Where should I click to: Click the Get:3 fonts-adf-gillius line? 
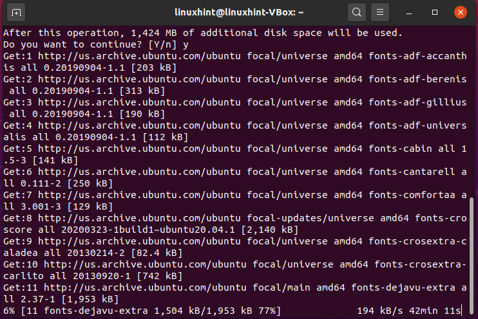coord(234,102)
